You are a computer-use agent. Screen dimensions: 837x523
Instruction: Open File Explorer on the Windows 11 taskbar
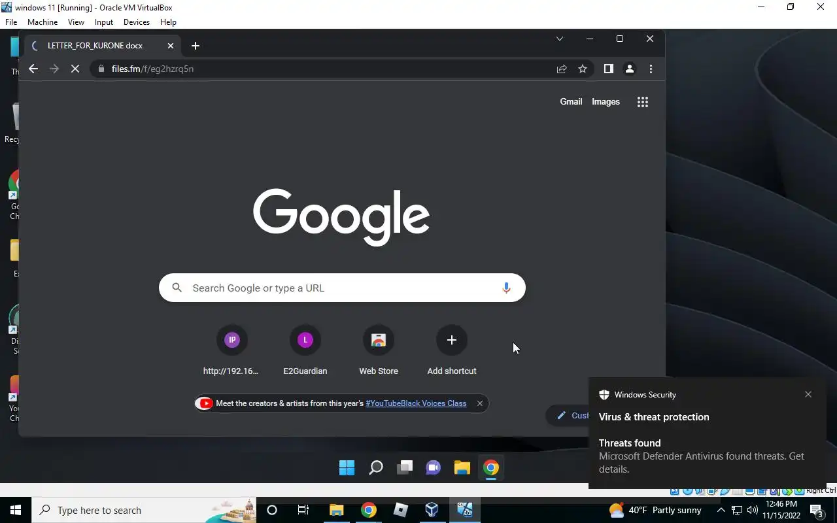[462, 467]
